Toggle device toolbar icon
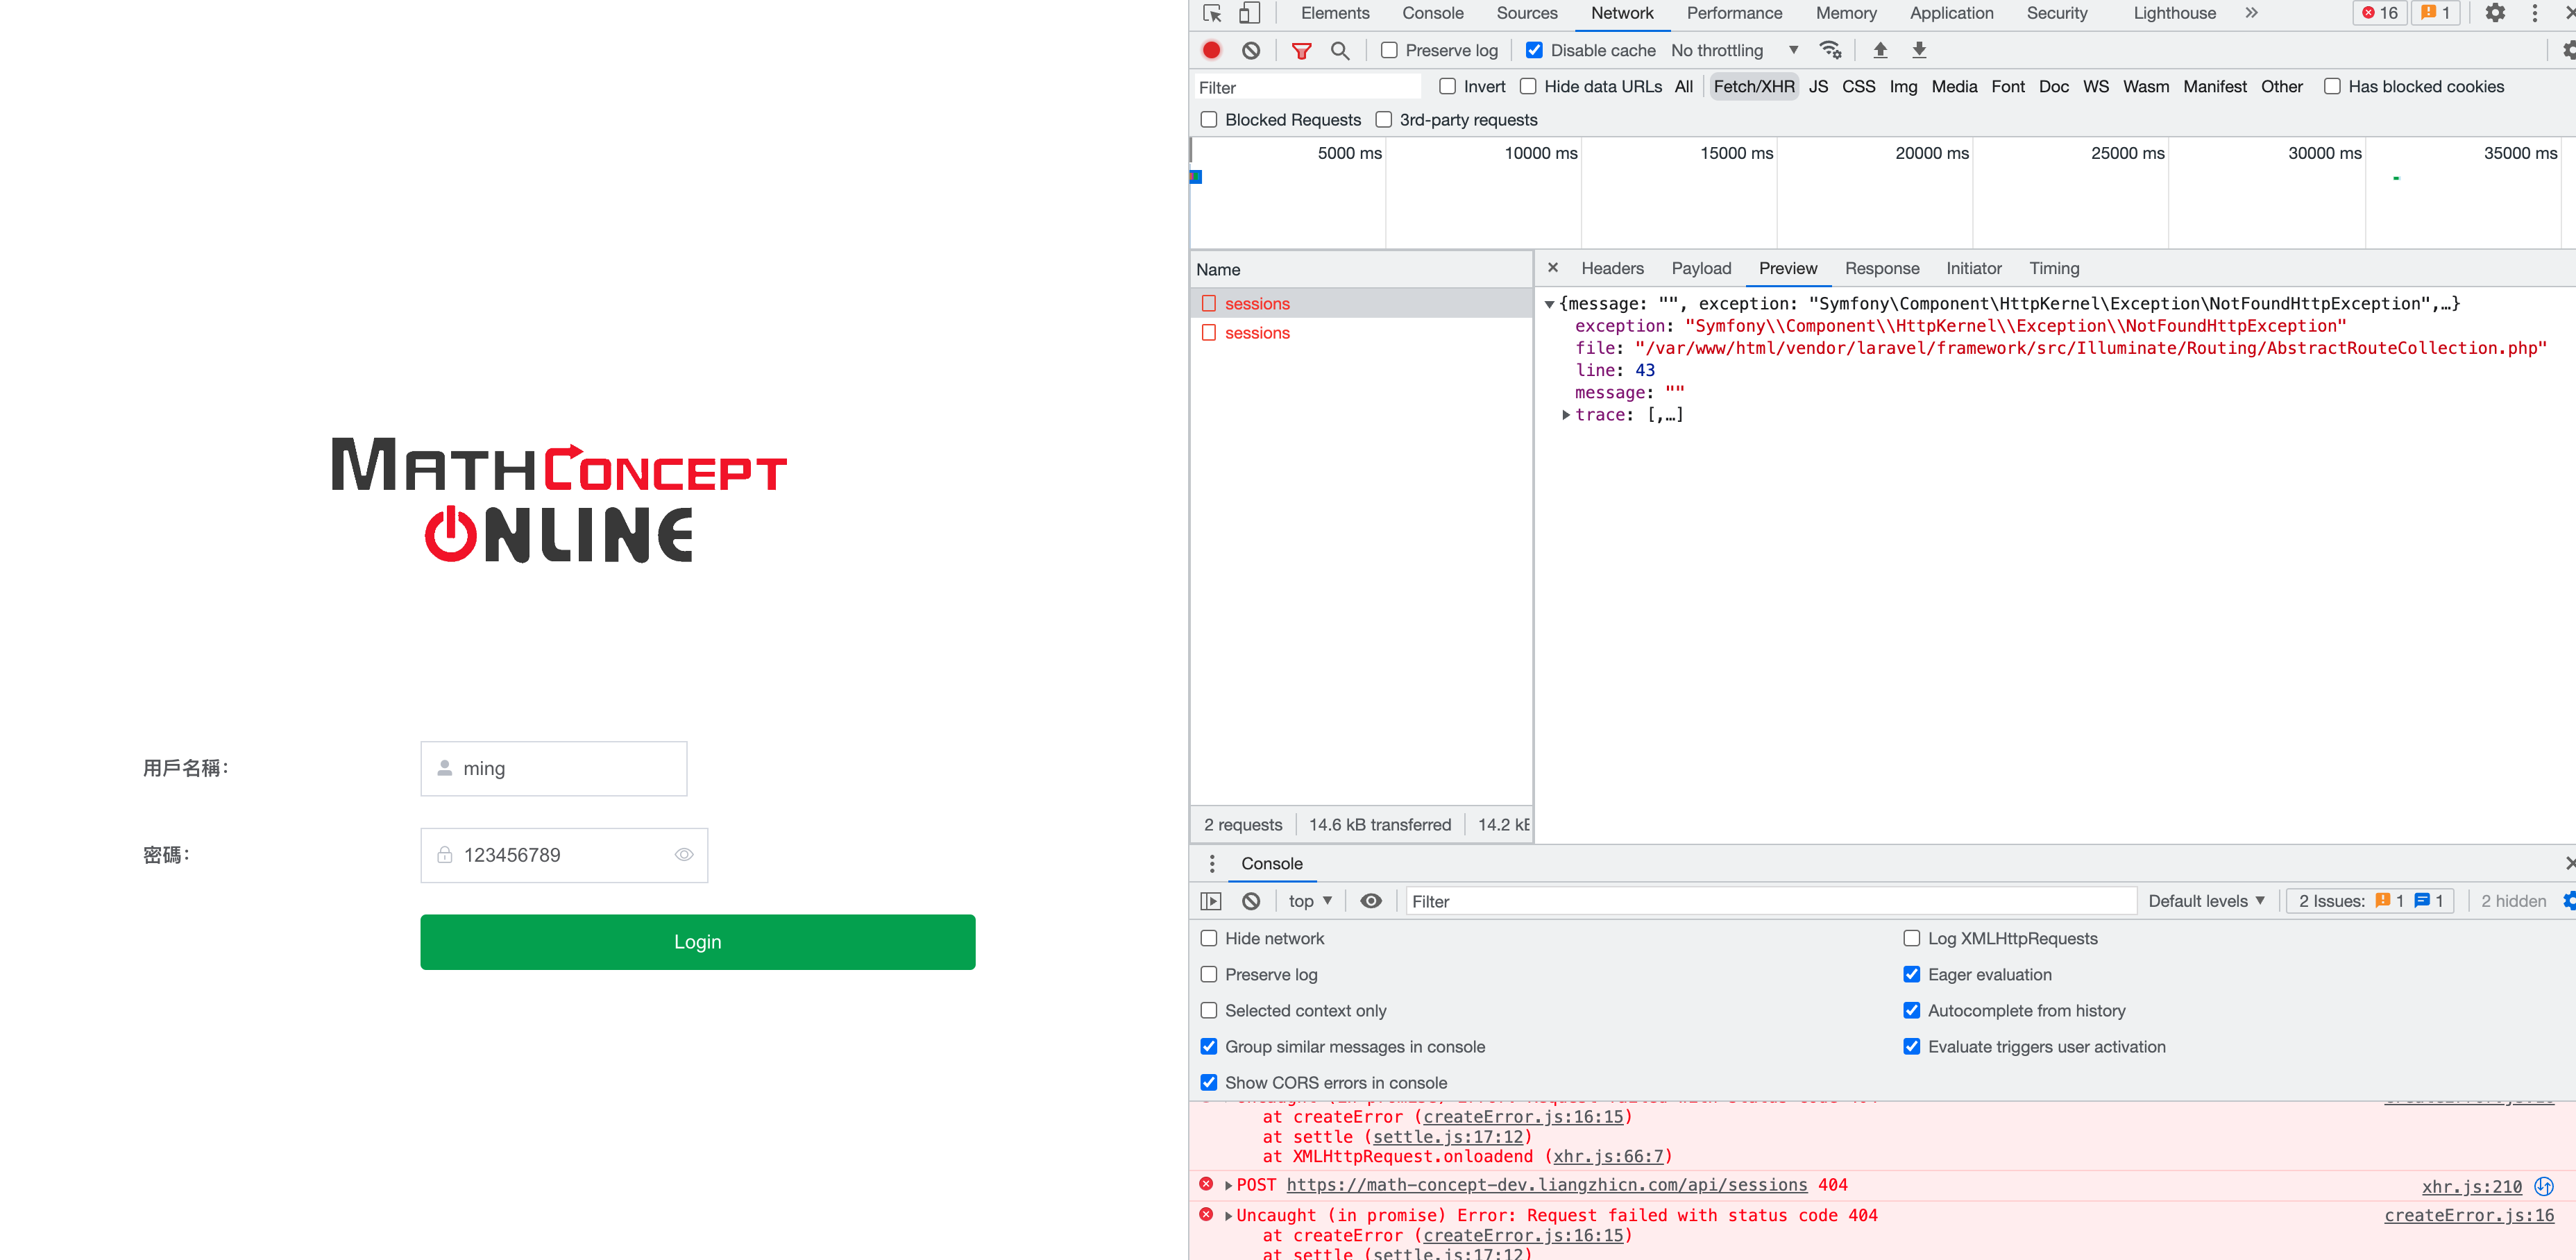 tap(1249, 13)
